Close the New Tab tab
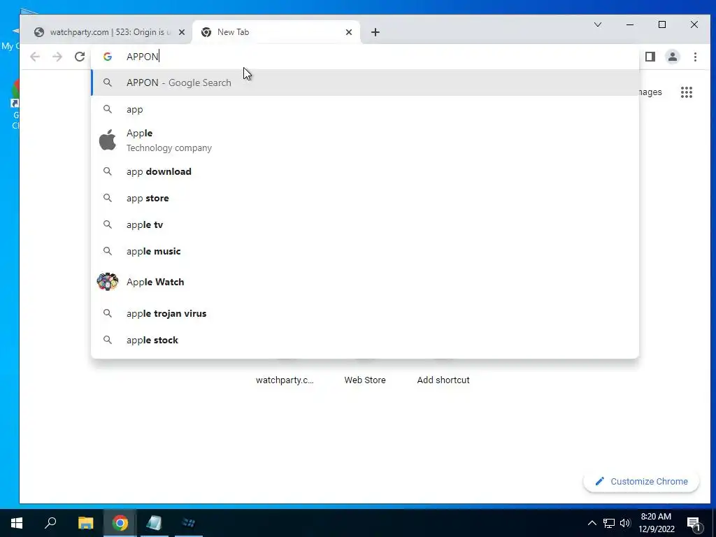The height and width of the screenshot is (537, 716). pos(349,32)
